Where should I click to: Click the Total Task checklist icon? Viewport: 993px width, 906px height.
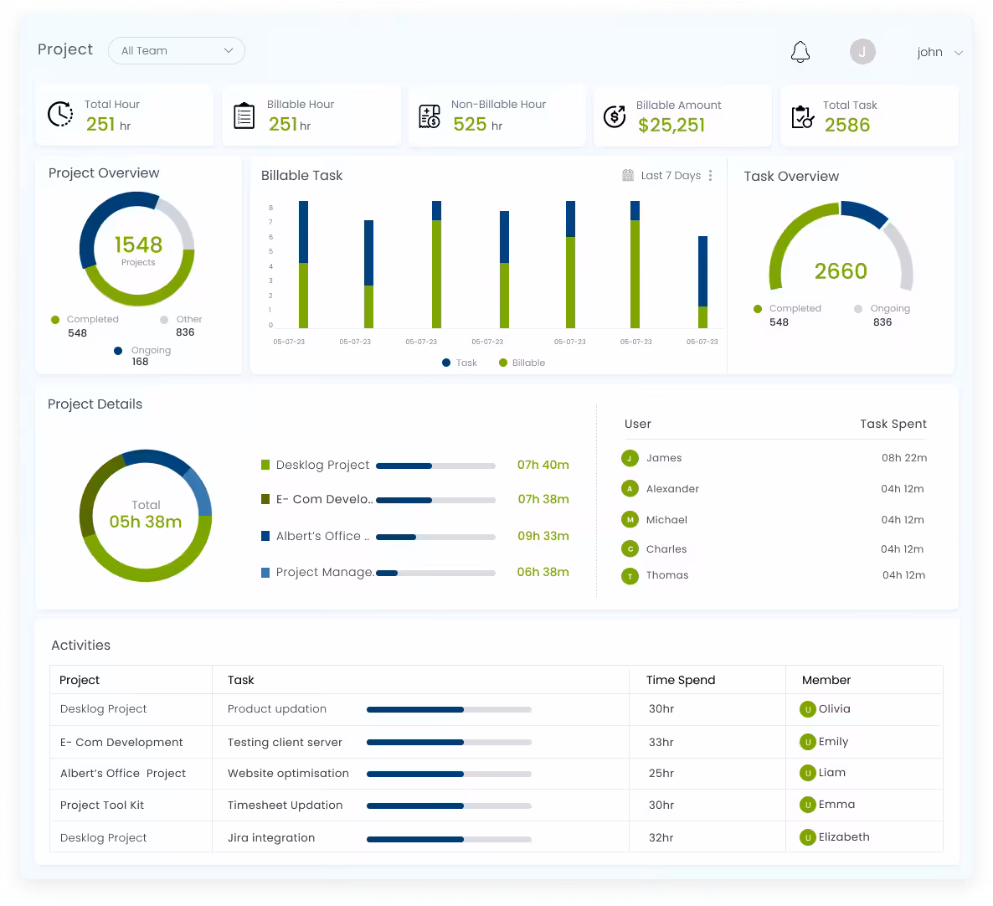point(802,116)
